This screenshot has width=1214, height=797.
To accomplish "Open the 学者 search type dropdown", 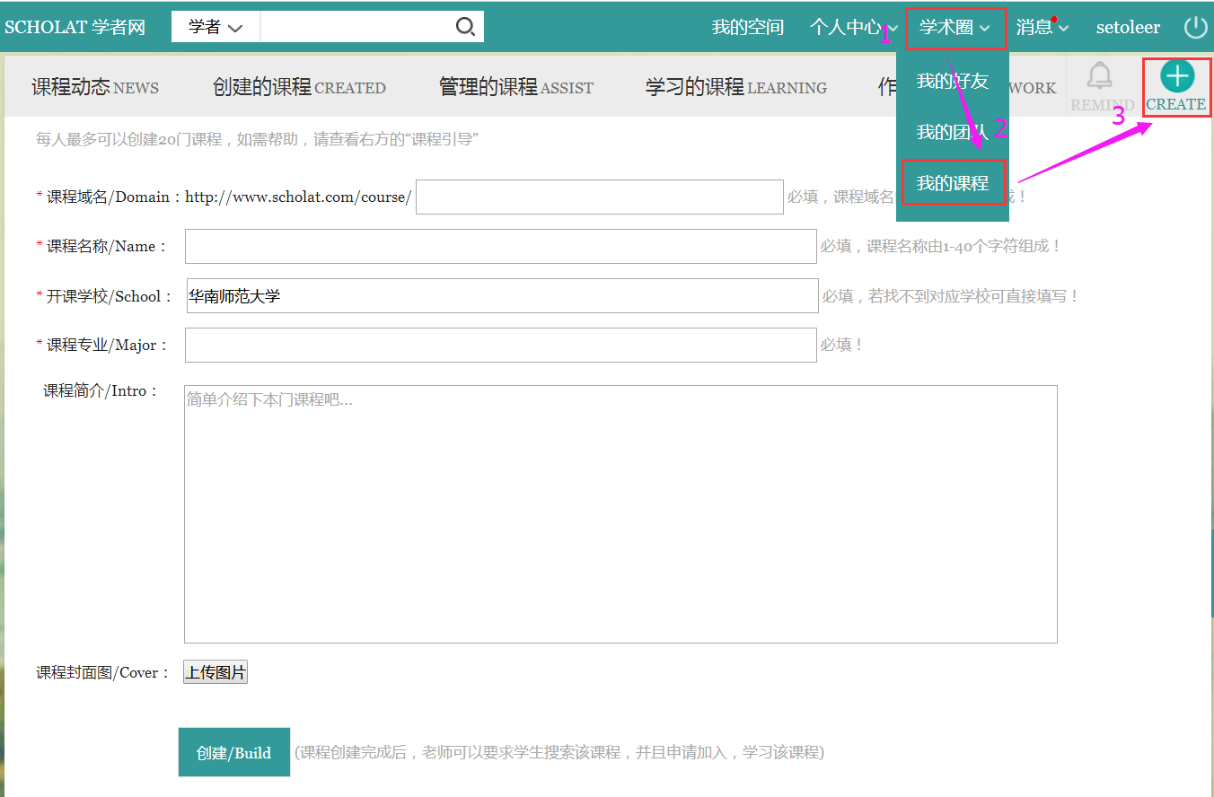I will coord(216,27).
